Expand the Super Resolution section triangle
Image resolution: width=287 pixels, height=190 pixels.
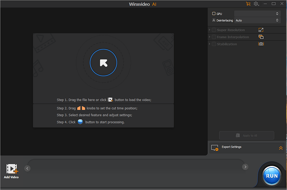210,30
